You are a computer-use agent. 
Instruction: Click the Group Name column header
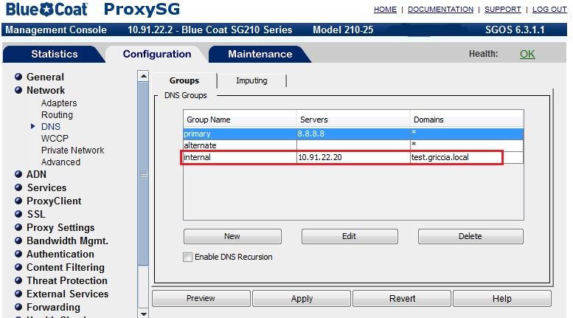240,120
